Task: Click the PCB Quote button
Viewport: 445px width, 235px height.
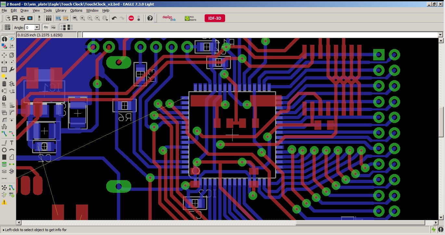Action: pyautogui.click(x=191, y=19)
